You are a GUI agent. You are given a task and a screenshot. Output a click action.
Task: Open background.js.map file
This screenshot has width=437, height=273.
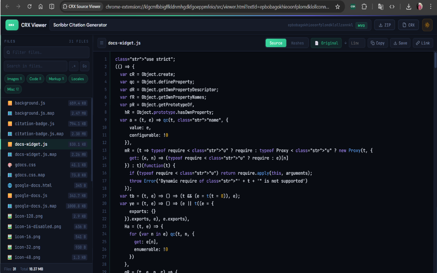coord(46,113)
